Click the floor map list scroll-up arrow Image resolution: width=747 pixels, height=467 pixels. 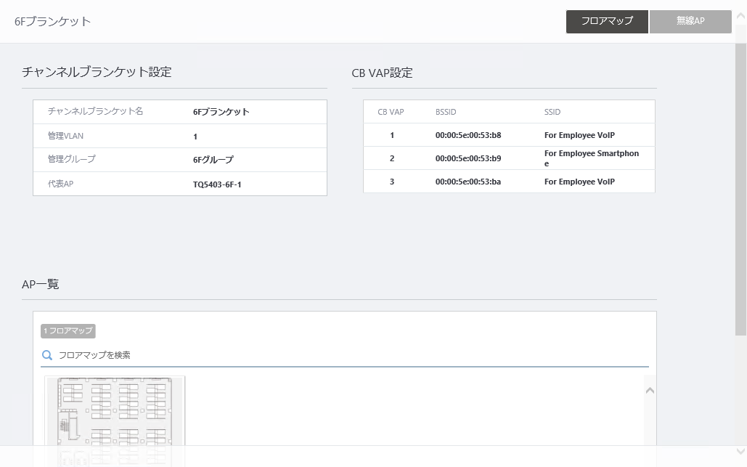pyautogui.click(x=650, y=390)
